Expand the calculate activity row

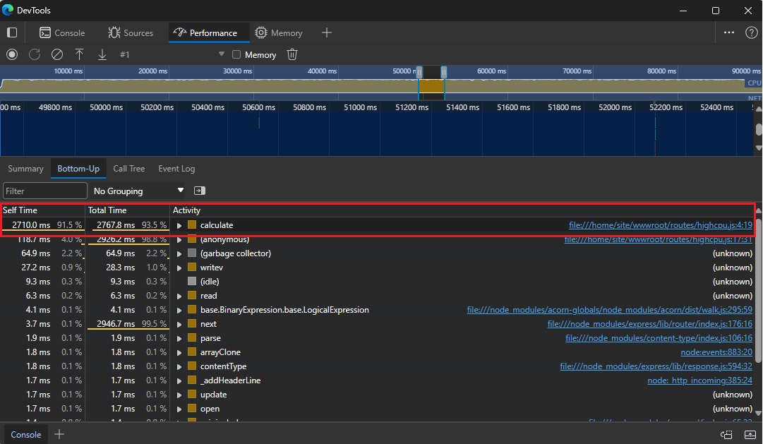click(x=179, y=225)
